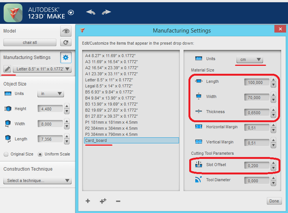288x213 pixels.
Task: Select the P3 384mm x 790mm preset
Action: [111, 134]
